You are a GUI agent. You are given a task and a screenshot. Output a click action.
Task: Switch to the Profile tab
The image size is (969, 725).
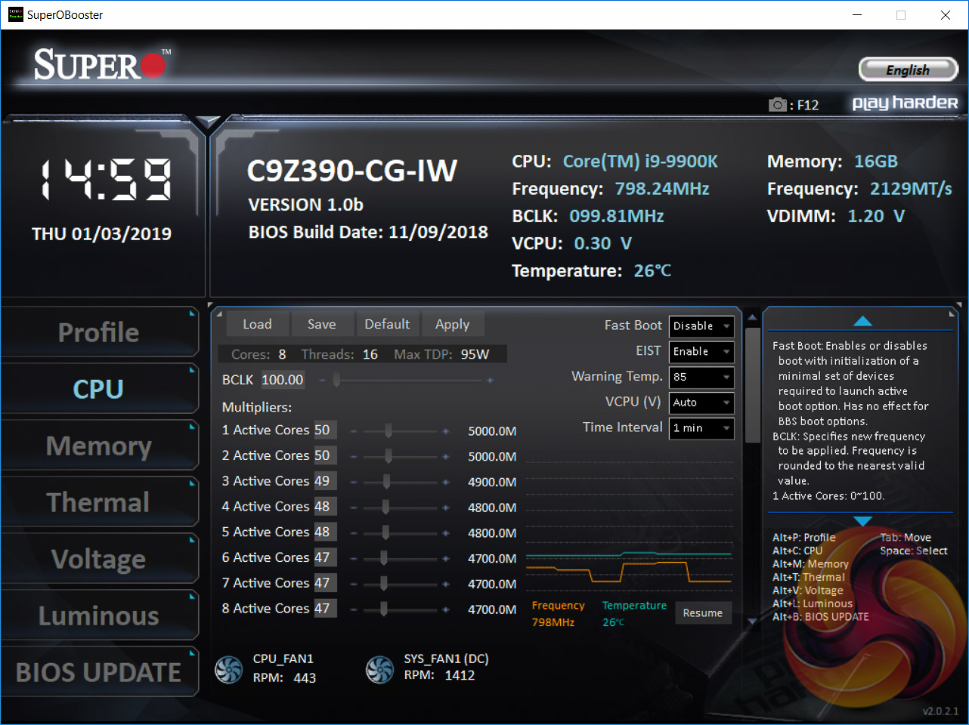point(99,332)
